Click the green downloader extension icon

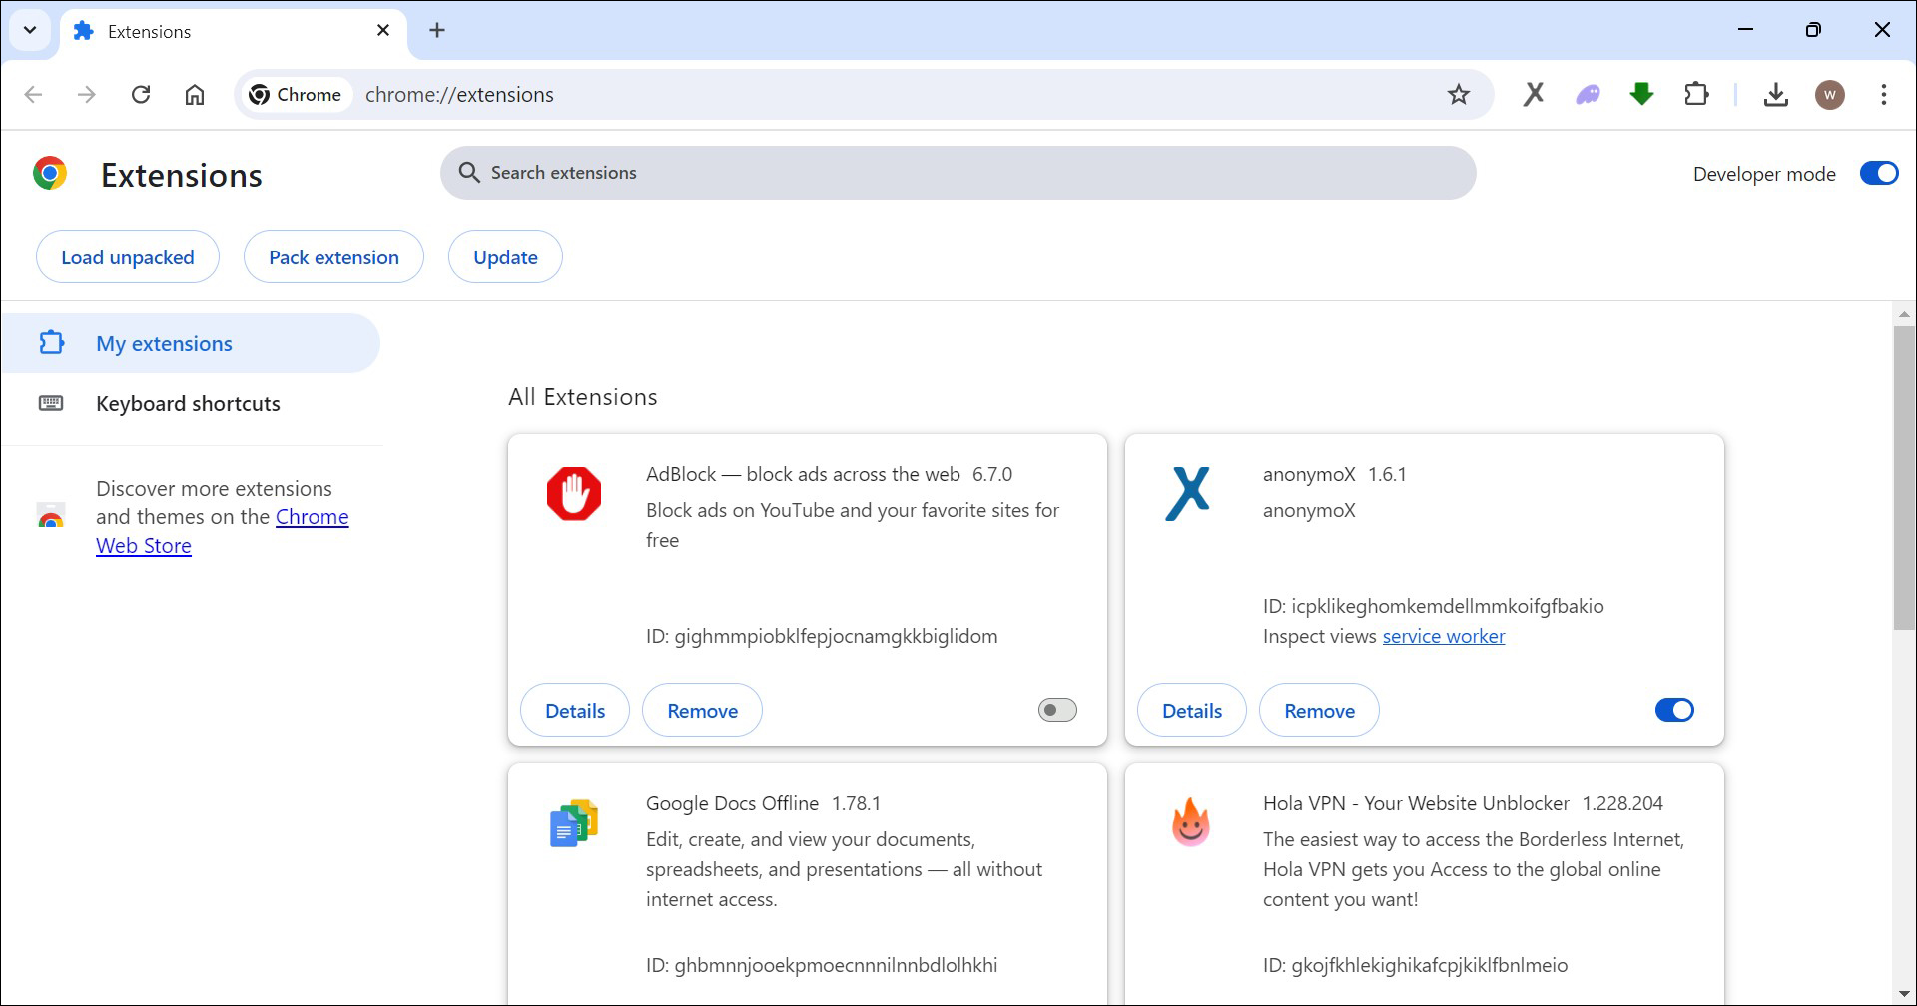[1641, 94]
